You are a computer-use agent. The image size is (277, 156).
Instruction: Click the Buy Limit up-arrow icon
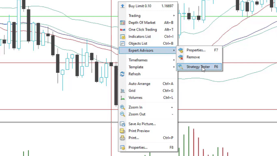tap(122, 6)
